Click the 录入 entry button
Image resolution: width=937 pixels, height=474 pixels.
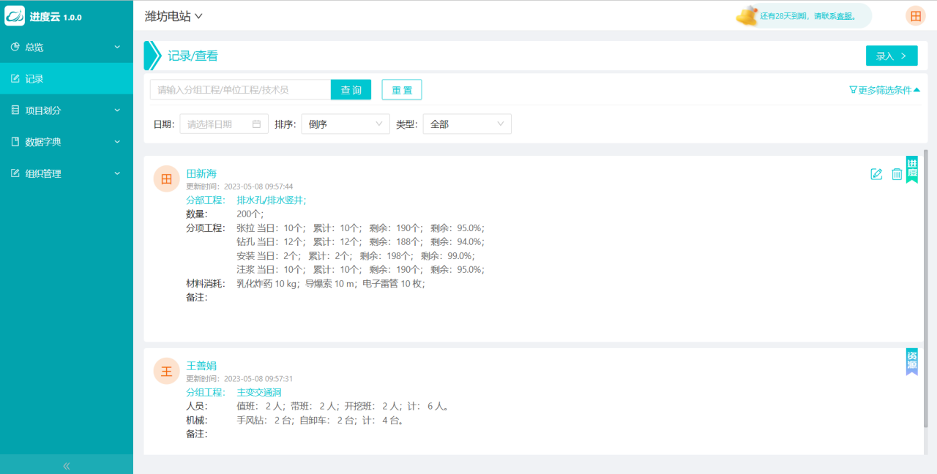tap(891, 56)
